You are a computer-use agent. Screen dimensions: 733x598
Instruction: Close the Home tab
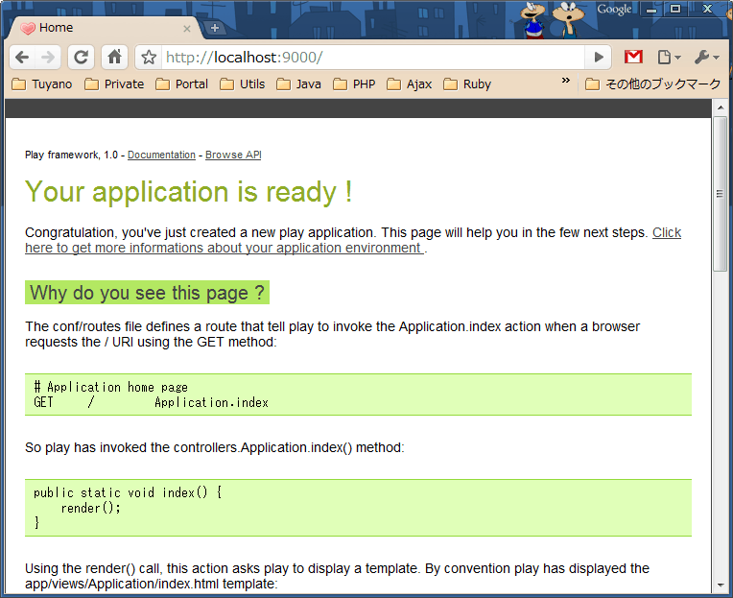click(x=187, y=29)
